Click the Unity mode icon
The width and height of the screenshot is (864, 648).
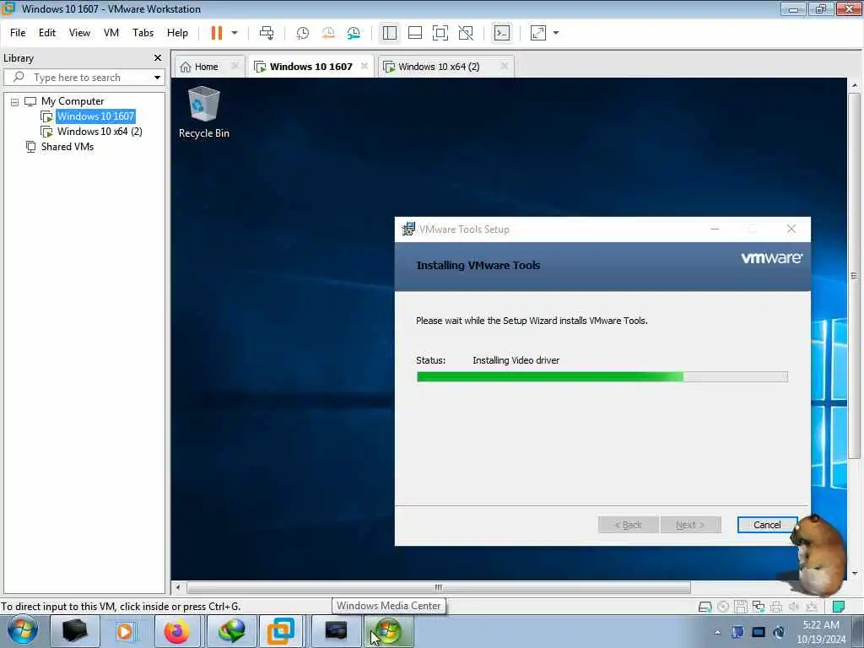click(x=466, y=33)
